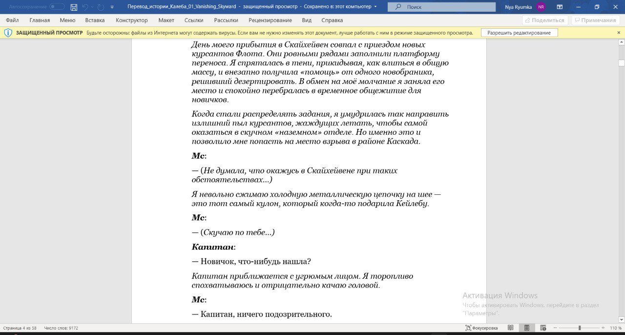Viewport: 625px width, 335px height.
Task: Switch to the Макет tab
Action: 166,20
